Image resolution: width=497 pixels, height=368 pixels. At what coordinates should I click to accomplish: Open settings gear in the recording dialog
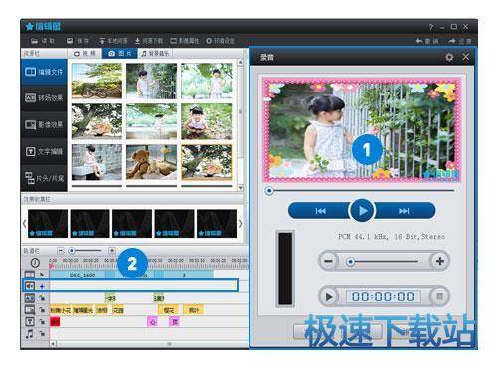pos(449,57)
